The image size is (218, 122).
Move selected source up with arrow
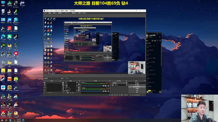pos(71,93)
